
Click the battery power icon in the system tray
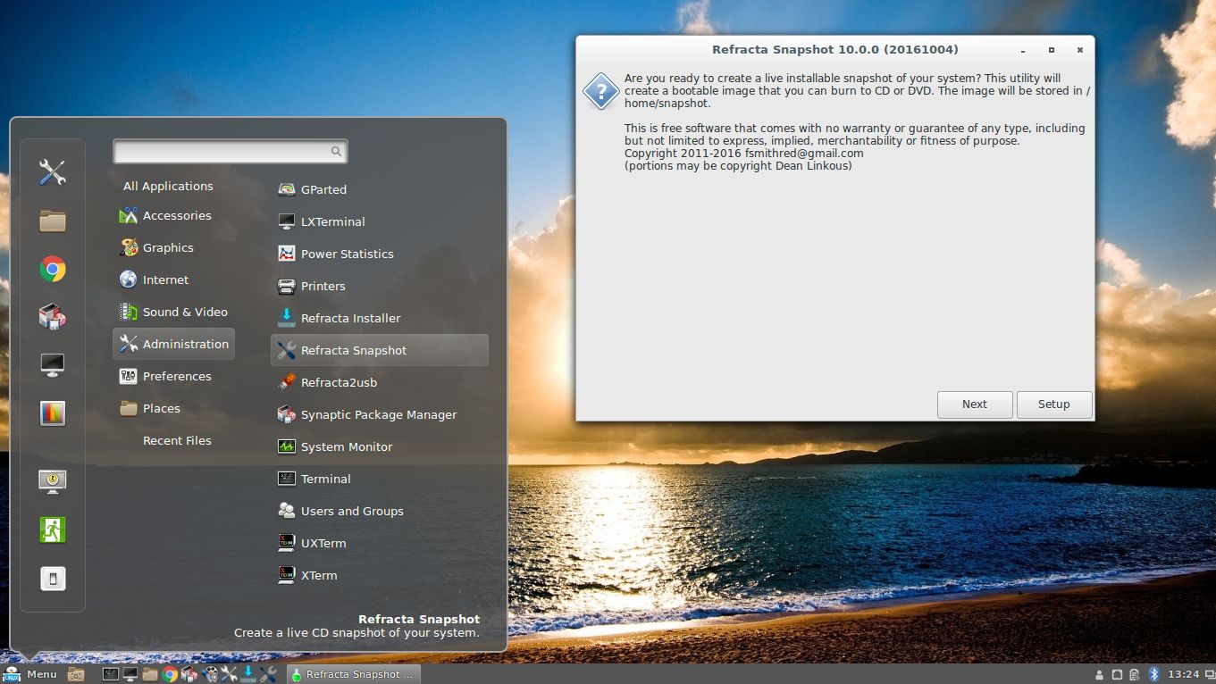tap(1135, 674)
